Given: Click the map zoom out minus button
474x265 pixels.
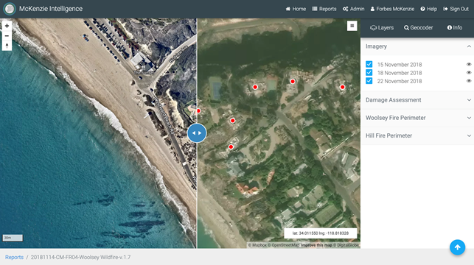Looking at the screenshot, I should coord(7,36).
